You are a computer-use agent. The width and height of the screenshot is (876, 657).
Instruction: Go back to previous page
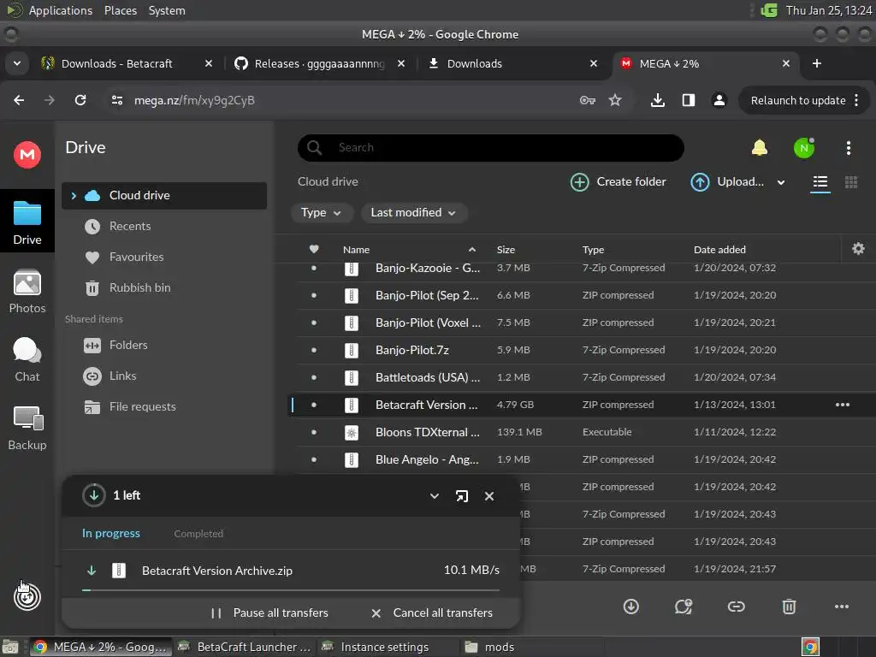click(x=19, y=100)
